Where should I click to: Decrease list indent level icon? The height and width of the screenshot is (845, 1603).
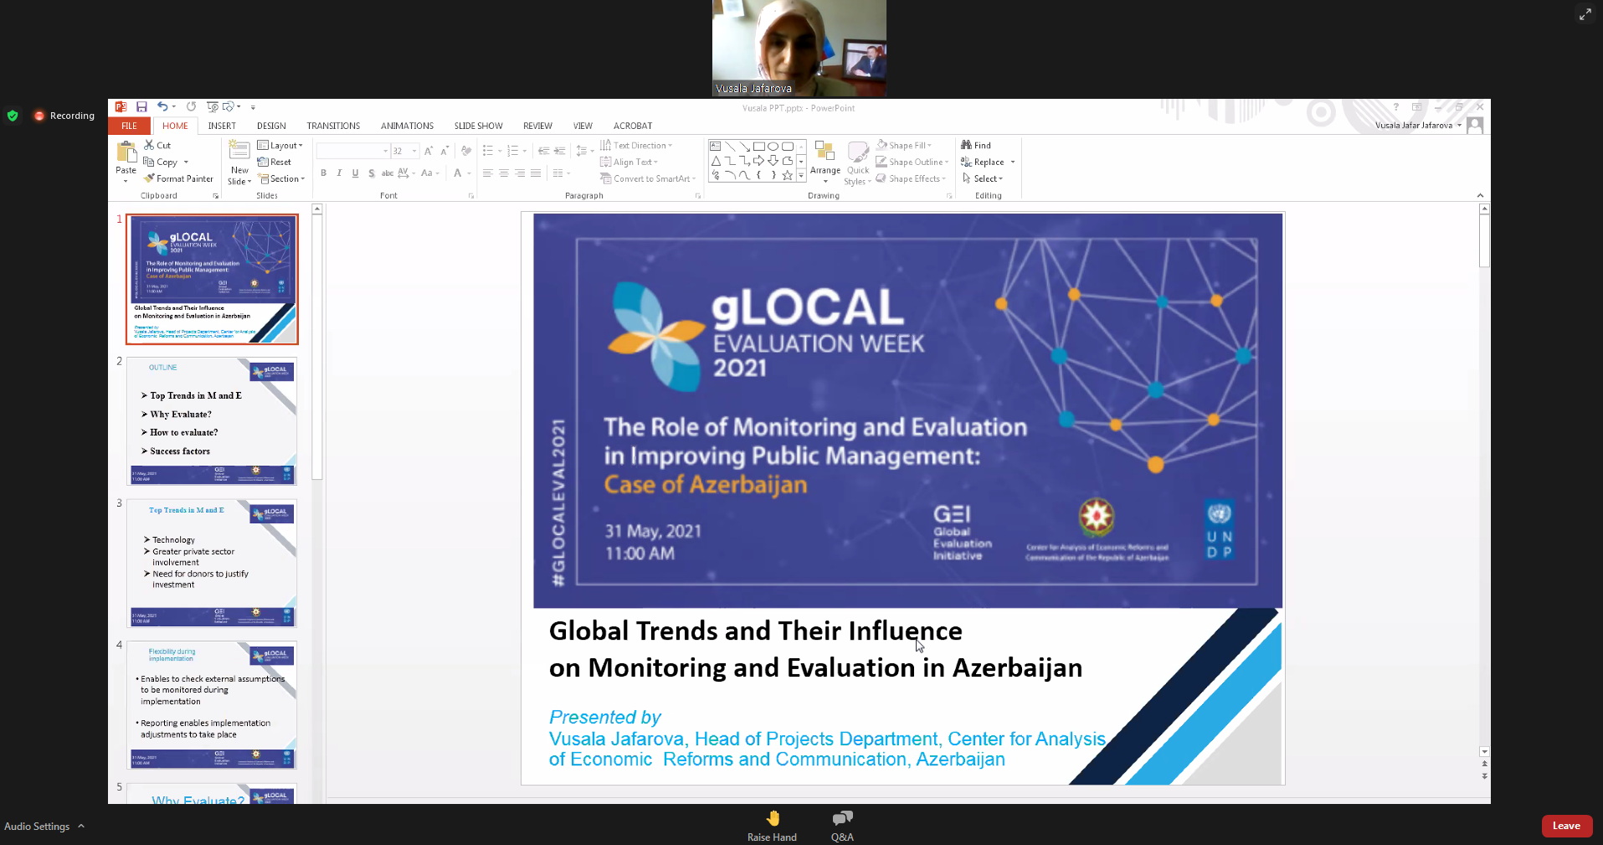(544, 151)
